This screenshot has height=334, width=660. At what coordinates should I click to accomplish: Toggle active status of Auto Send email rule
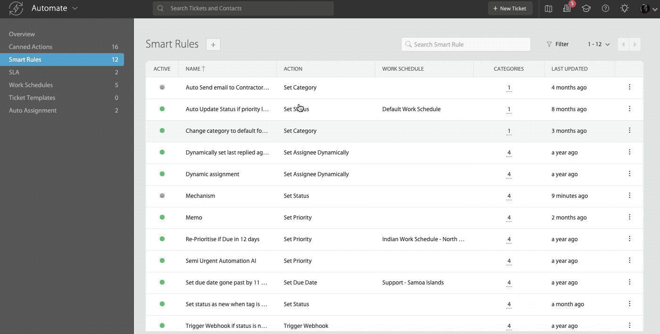[x=162, y=87]
